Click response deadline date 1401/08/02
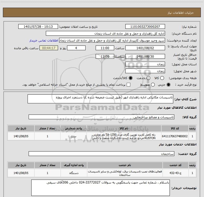Viewport: 204px width, 197px height. (x=145, y=48)
